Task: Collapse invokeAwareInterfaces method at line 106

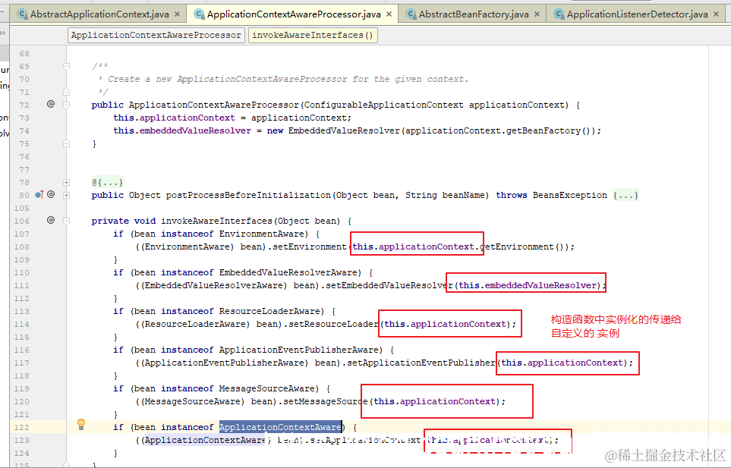Action: pos(66,221)
